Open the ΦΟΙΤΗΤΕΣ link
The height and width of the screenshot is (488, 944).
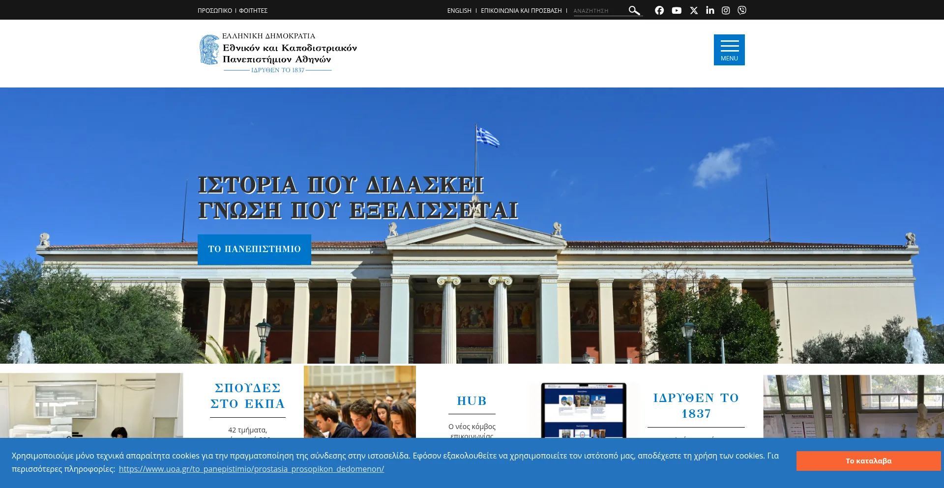tap(253, 10)
